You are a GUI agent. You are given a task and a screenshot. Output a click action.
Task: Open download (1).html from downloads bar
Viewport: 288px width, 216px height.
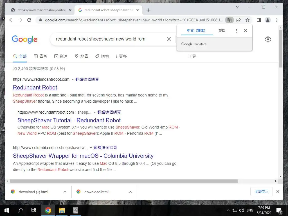point(33,192)
